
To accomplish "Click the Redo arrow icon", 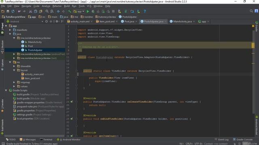I will pos(24,11).
